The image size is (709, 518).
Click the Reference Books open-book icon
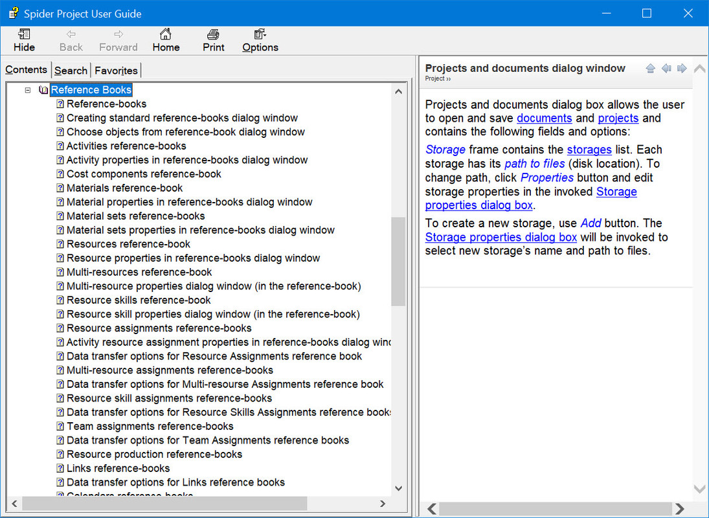tap(43, 90)
